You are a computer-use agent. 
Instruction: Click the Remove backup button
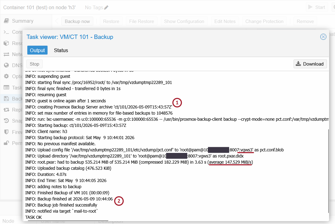tap(305, 21)
